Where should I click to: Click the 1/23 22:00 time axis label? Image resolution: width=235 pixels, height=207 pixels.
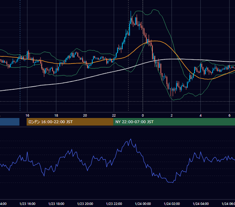tap(114, 204)
